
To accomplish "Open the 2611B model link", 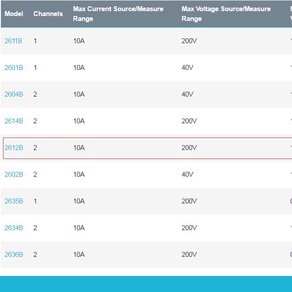I will (13, 41).
